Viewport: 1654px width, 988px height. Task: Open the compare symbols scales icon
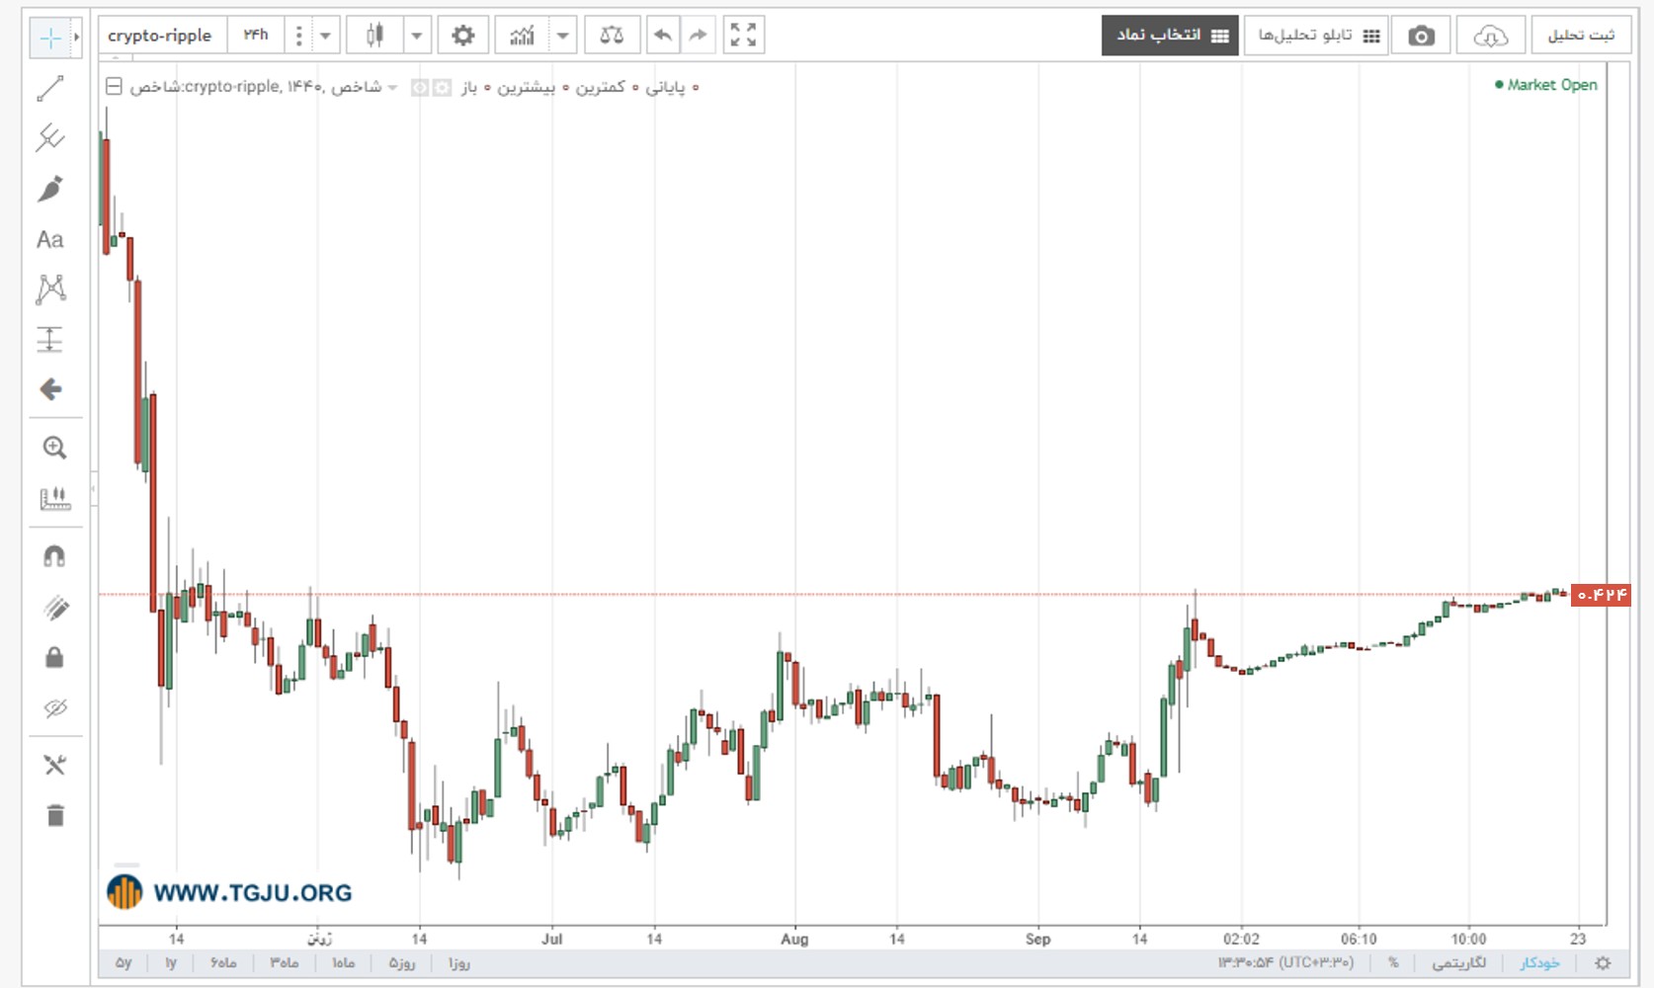tap(612, 36)
